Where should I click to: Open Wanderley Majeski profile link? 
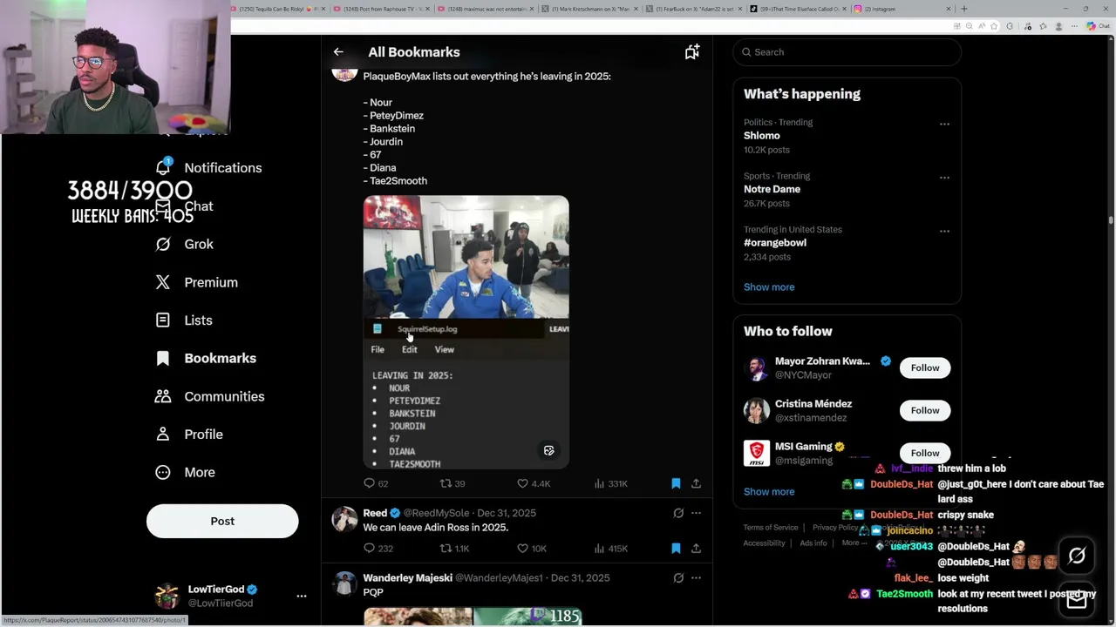(x=407, y=577)
